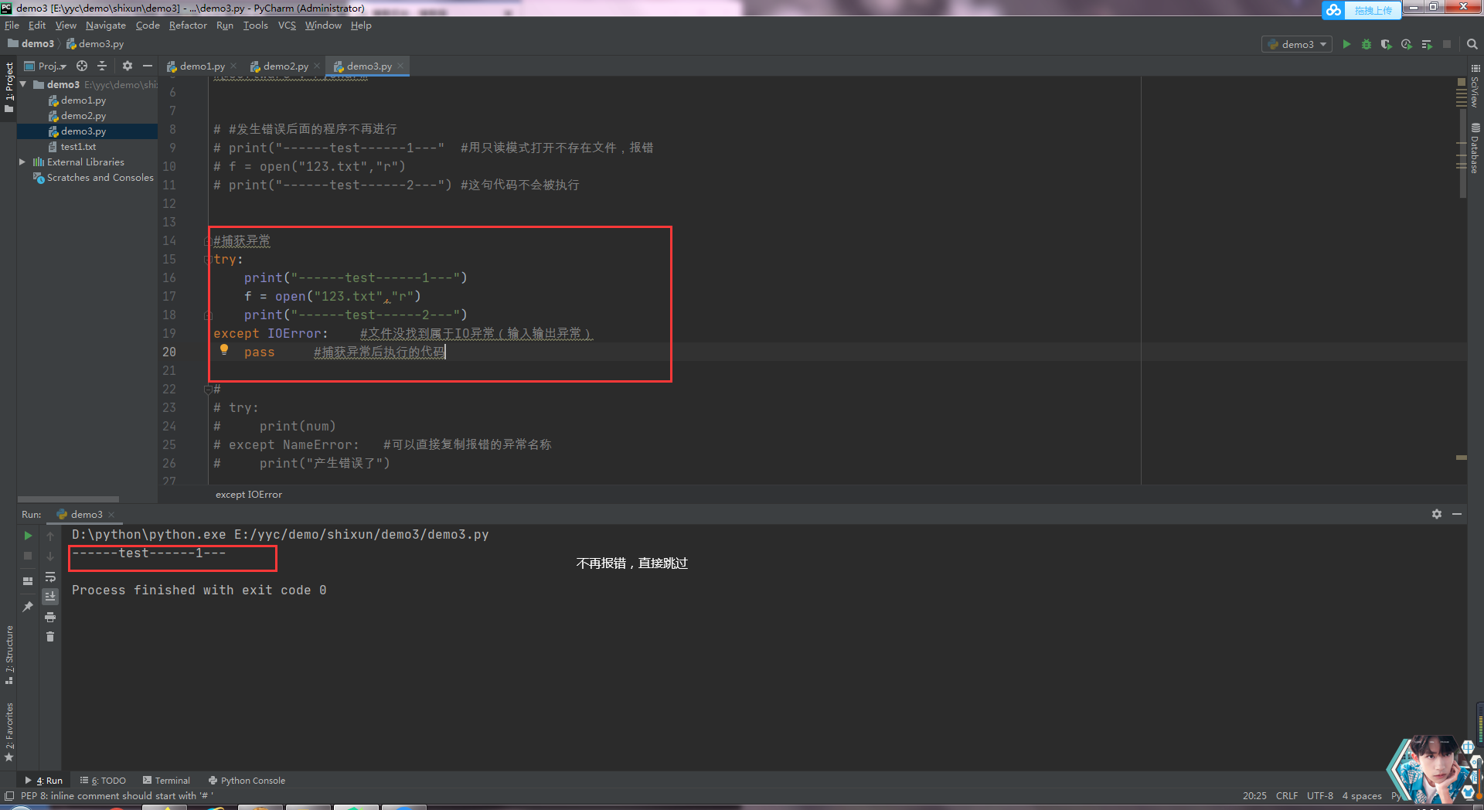
Task: Toggle the Database side panel
Action: (1475, 148)
